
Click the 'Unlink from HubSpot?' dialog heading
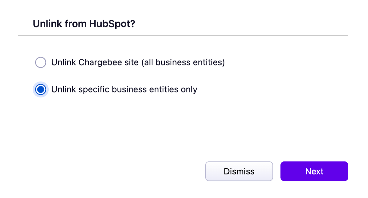click(84, 24)
